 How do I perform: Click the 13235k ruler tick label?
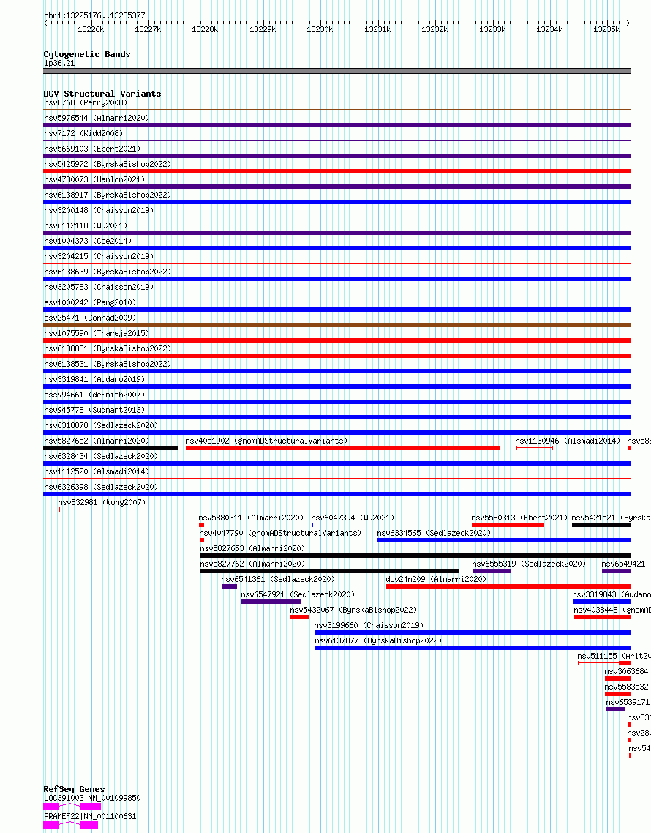tap(606, 30)
